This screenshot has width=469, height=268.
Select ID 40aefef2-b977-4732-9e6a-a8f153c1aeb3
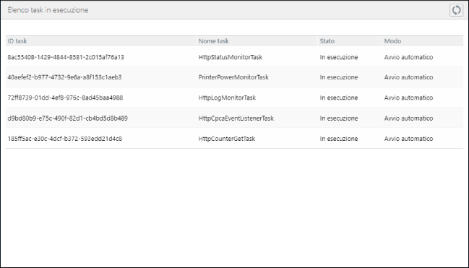(x=64, y=77)
